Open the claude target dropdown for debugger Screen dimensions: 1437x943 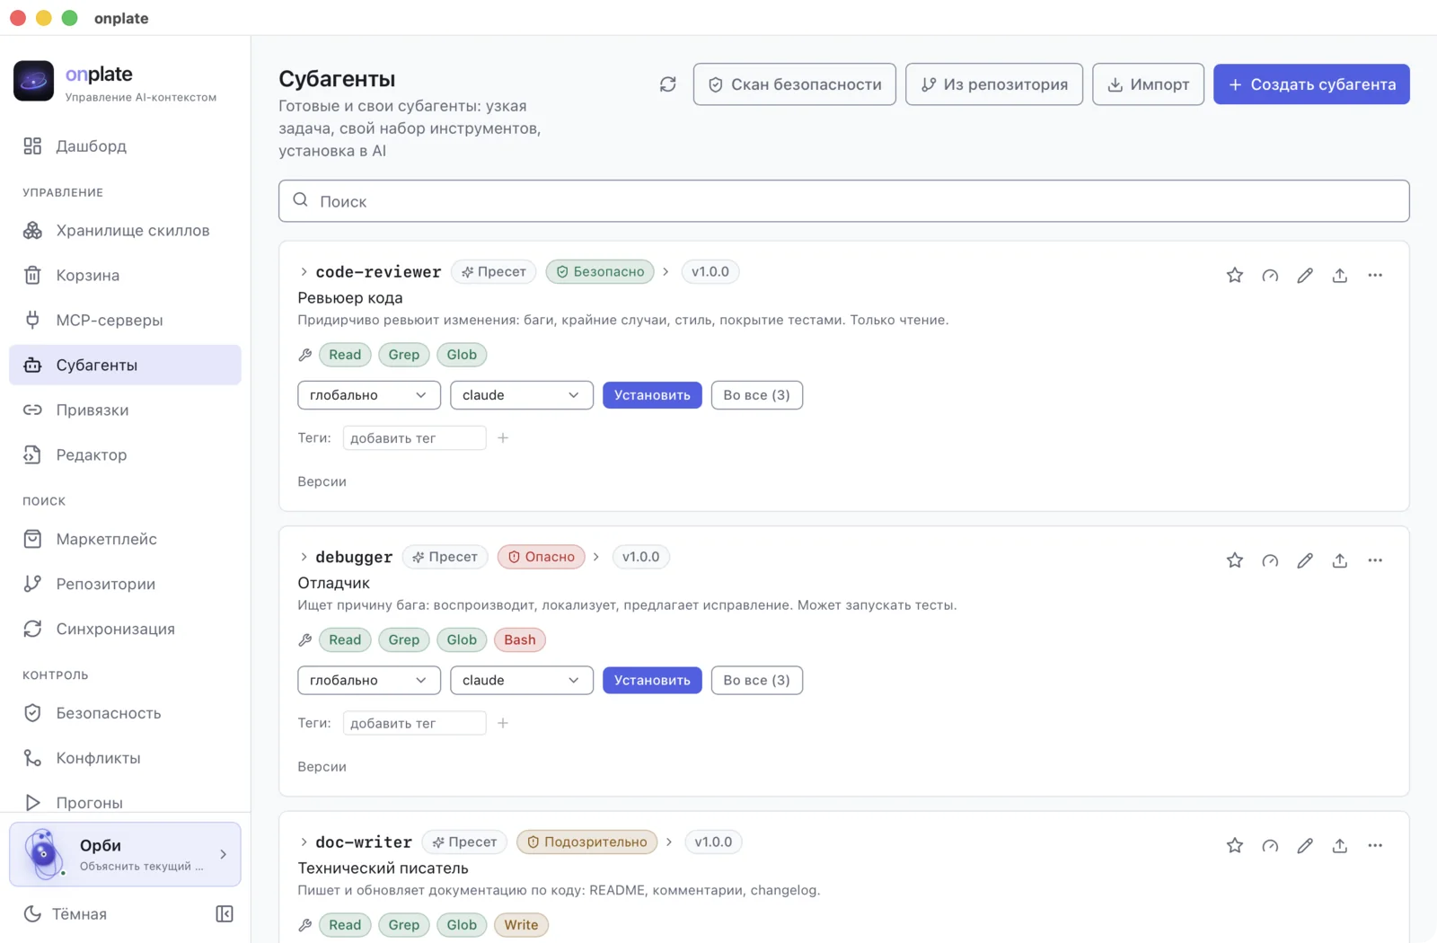(x=522, y=680)
